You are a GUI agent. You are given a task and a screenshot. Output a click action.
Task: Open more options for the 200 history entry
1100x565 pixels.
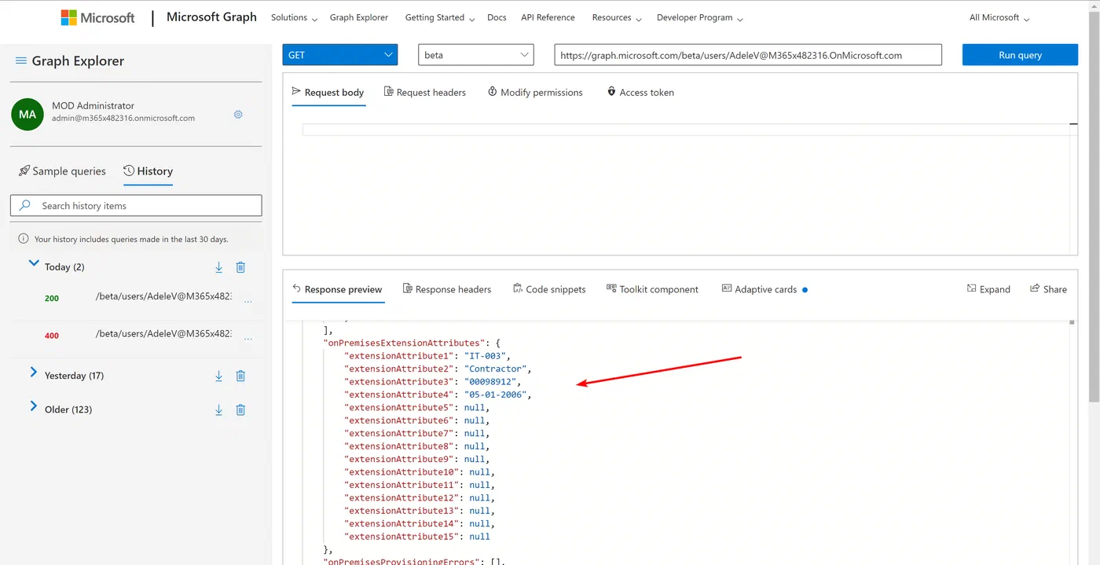(248, 302)
